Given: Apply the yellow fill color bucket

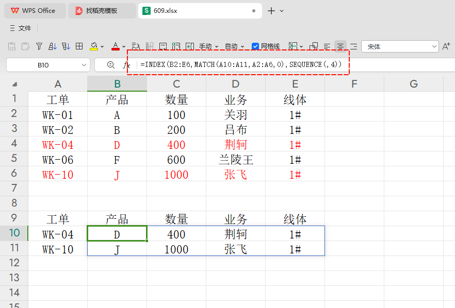Looking at the screenshot, I should [x=94, y=46].
